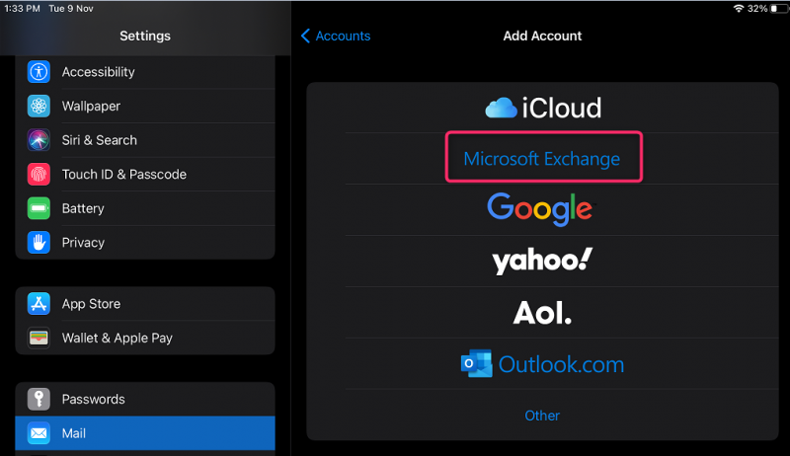790x456 pixels.
Task: Tap the green Battery icon
Action: 39,208
